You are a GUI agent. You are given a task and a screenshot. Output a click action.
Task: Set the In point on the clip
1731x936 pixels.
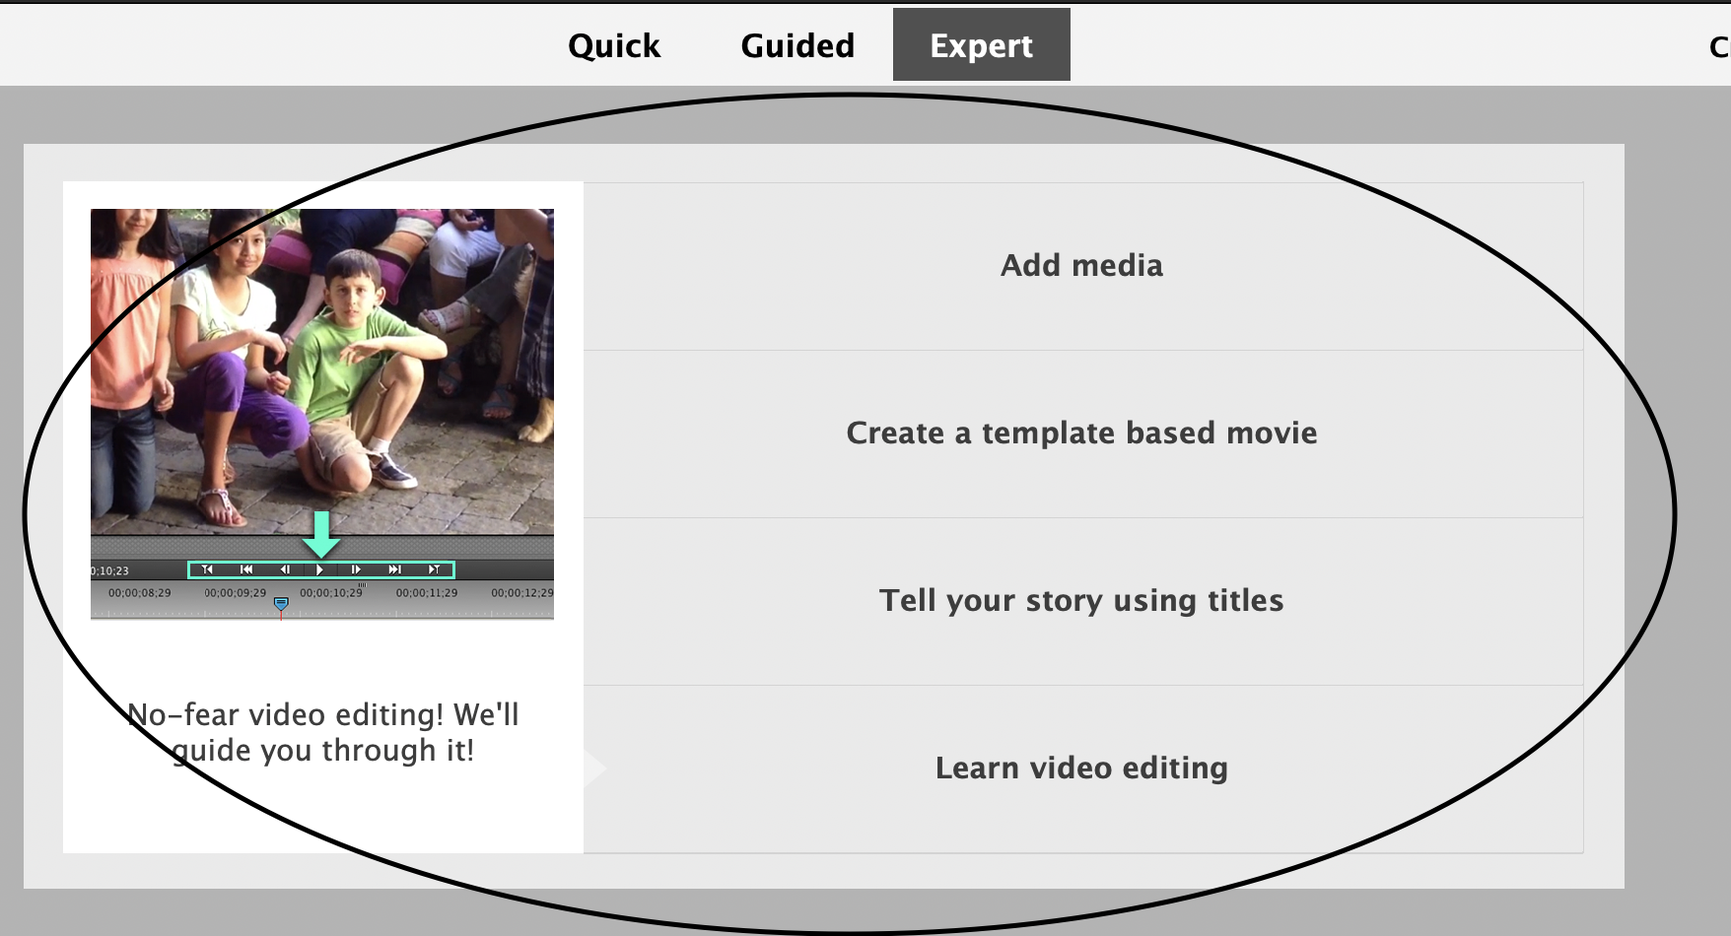pos(208,569)
